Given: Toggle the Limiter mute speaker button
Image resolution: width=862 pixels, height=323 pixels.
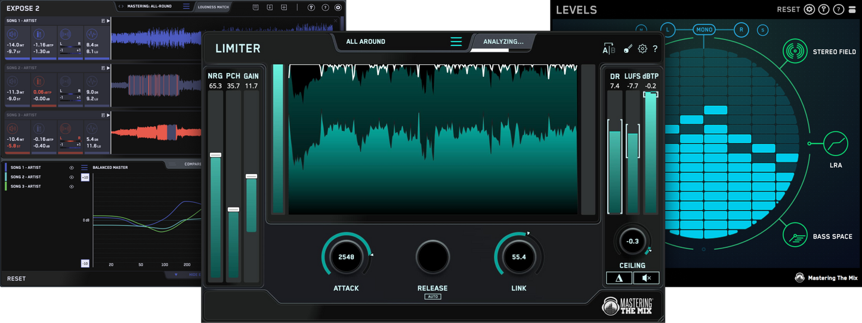Looking at the screenshot, I should pos(646,278).
